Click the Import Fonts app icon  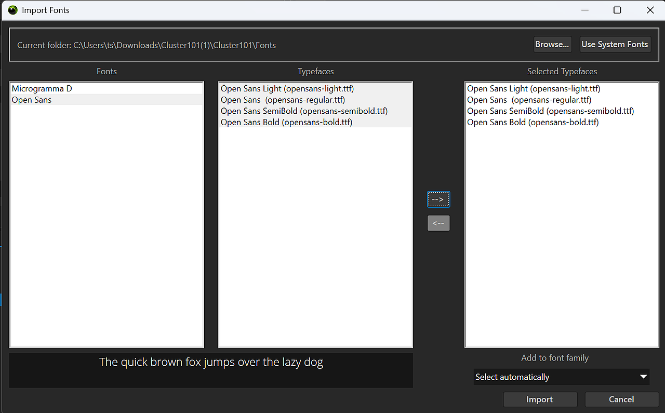tap(13, 10)
